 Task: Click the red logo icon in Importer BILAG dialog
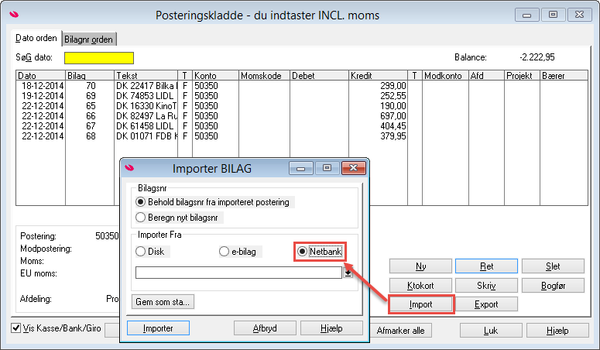click(x=129, y=168)
